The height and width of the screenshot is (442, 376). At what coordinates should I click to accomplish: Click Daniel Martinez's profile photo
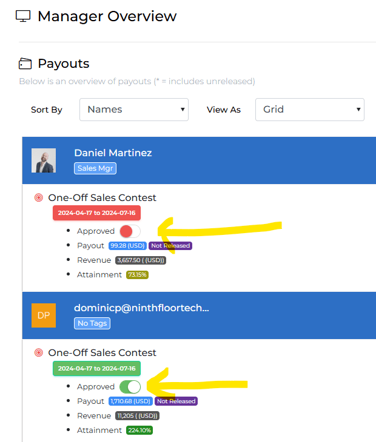44,160
